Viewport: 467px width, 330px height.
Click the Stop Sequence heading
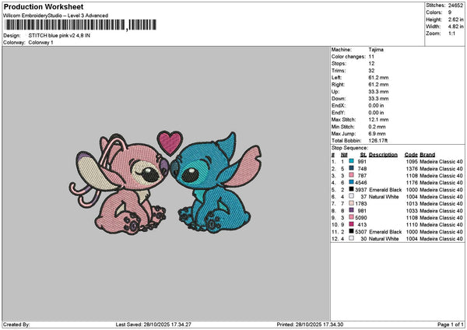[349, 148]
